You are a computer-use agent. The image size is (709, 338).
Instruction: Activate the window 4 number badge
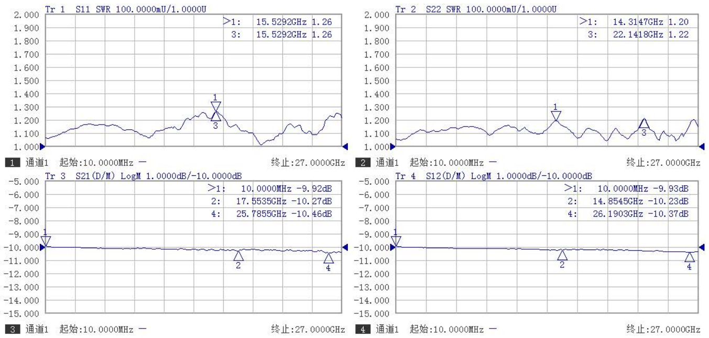[362, 330]
